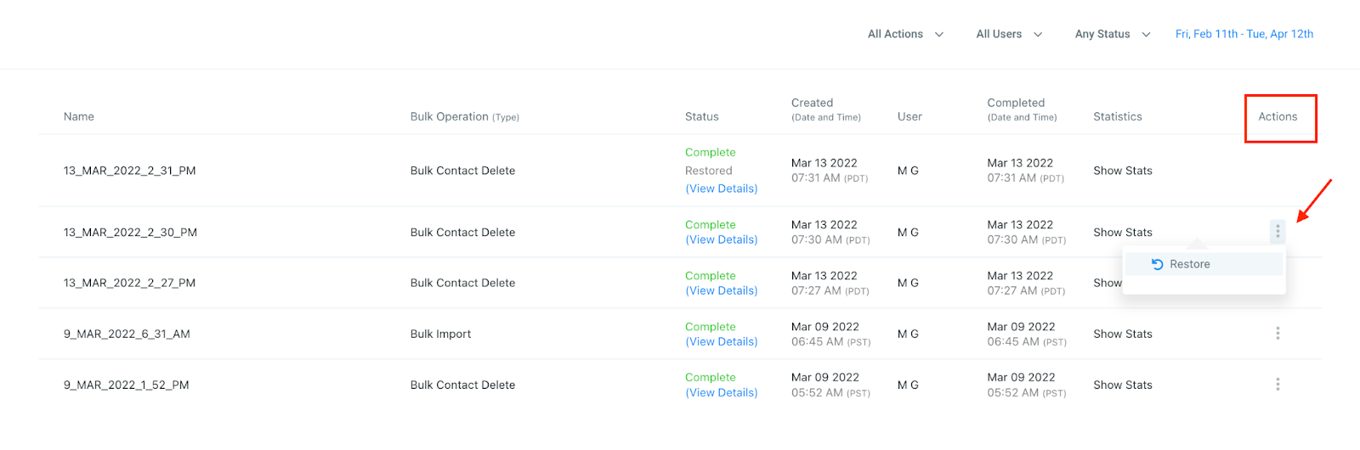Open the Fri, Feb 11th - Tue, Apr 12th date range
Image resolution: width=1360 pixels, height=450 pixels.
(x=1244, y=34)
